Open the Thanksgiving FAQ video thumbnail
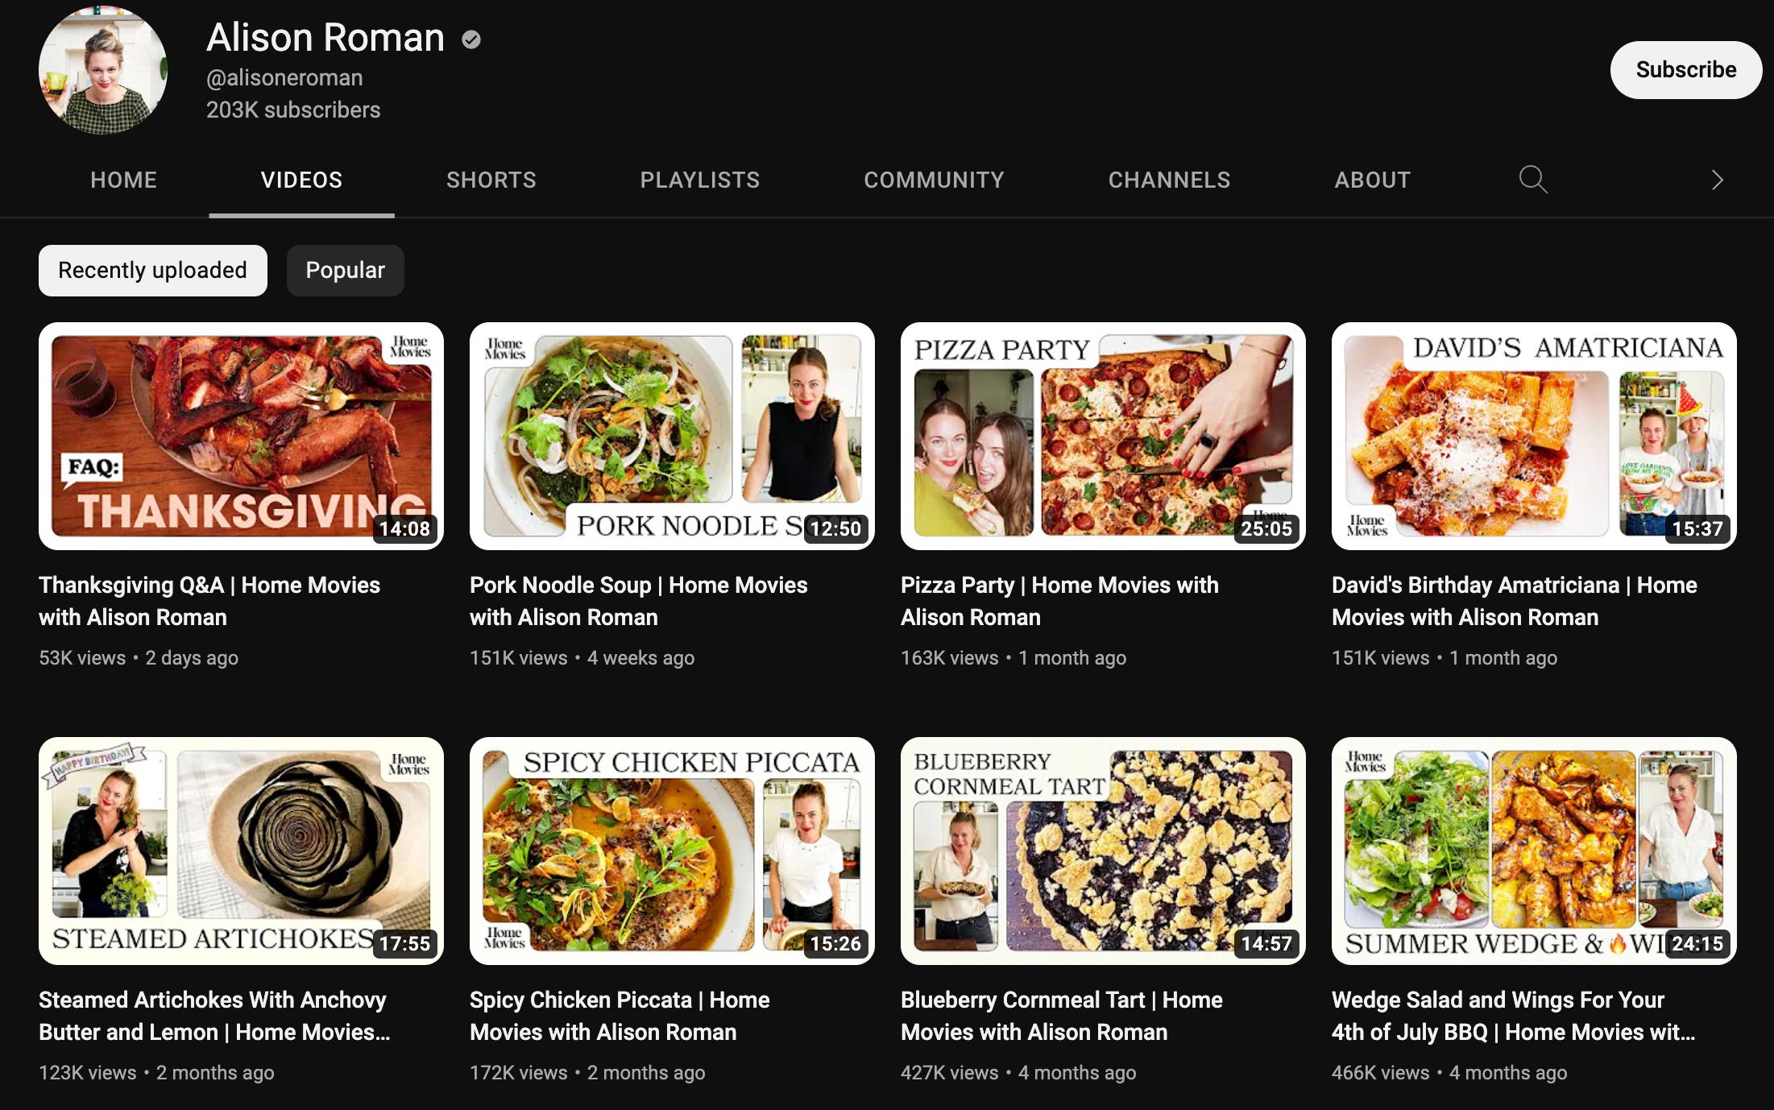1774x1110 pixels. click(241, 436)
